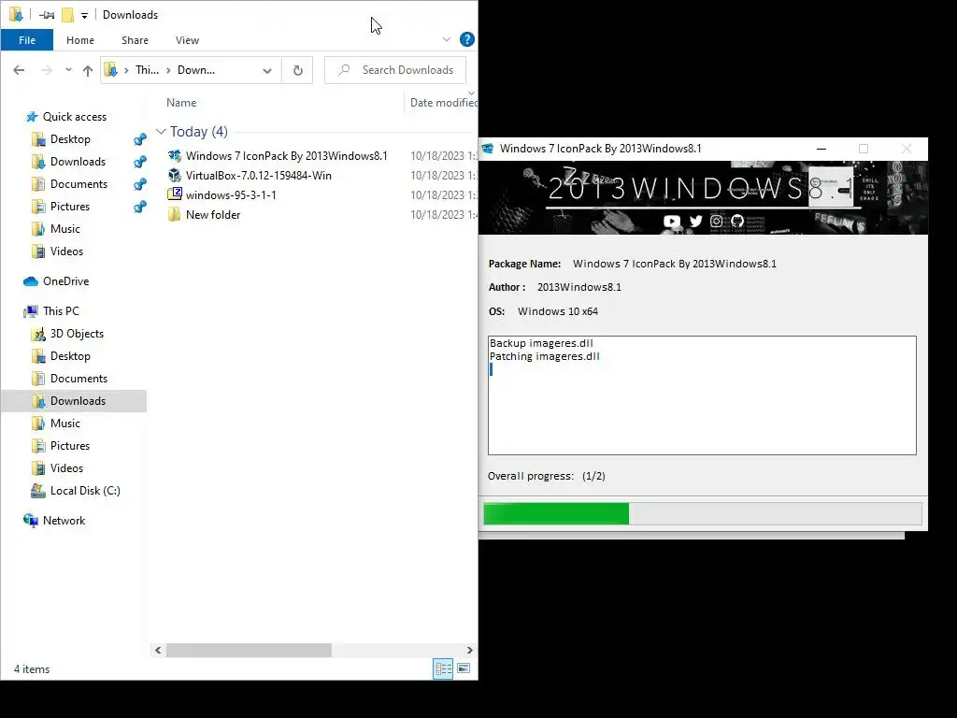This screenshot has height=718, width=957.
Task: Open 3D Objects under This PC
Action: click(x=77, y=334)
